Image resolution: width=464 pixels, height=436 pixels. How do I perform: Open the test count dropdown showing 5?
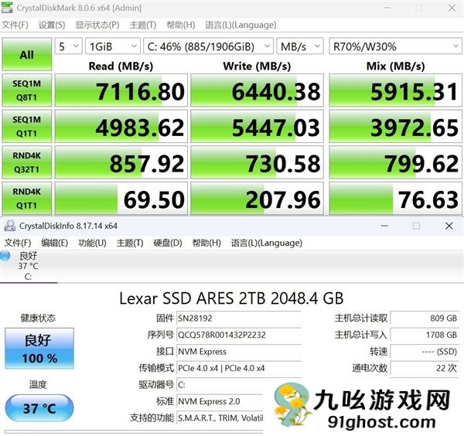click(x=69, y=46)
